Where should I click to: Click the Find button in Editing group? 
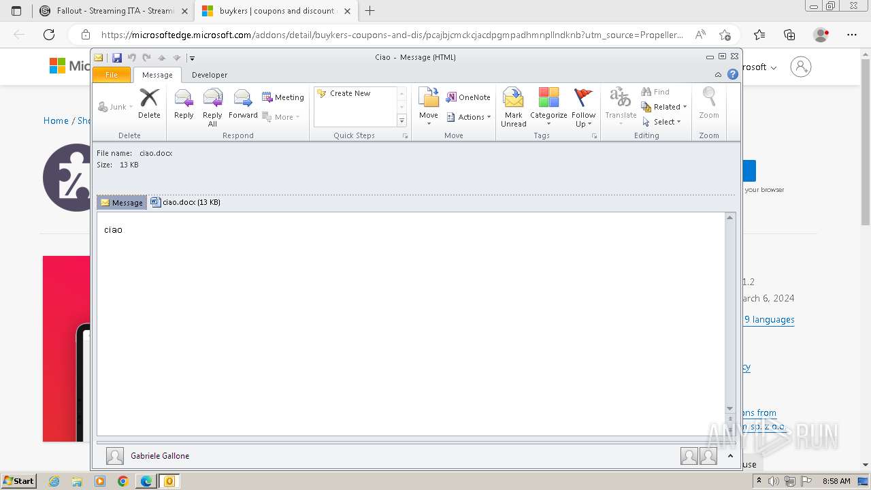coord(656,92)
